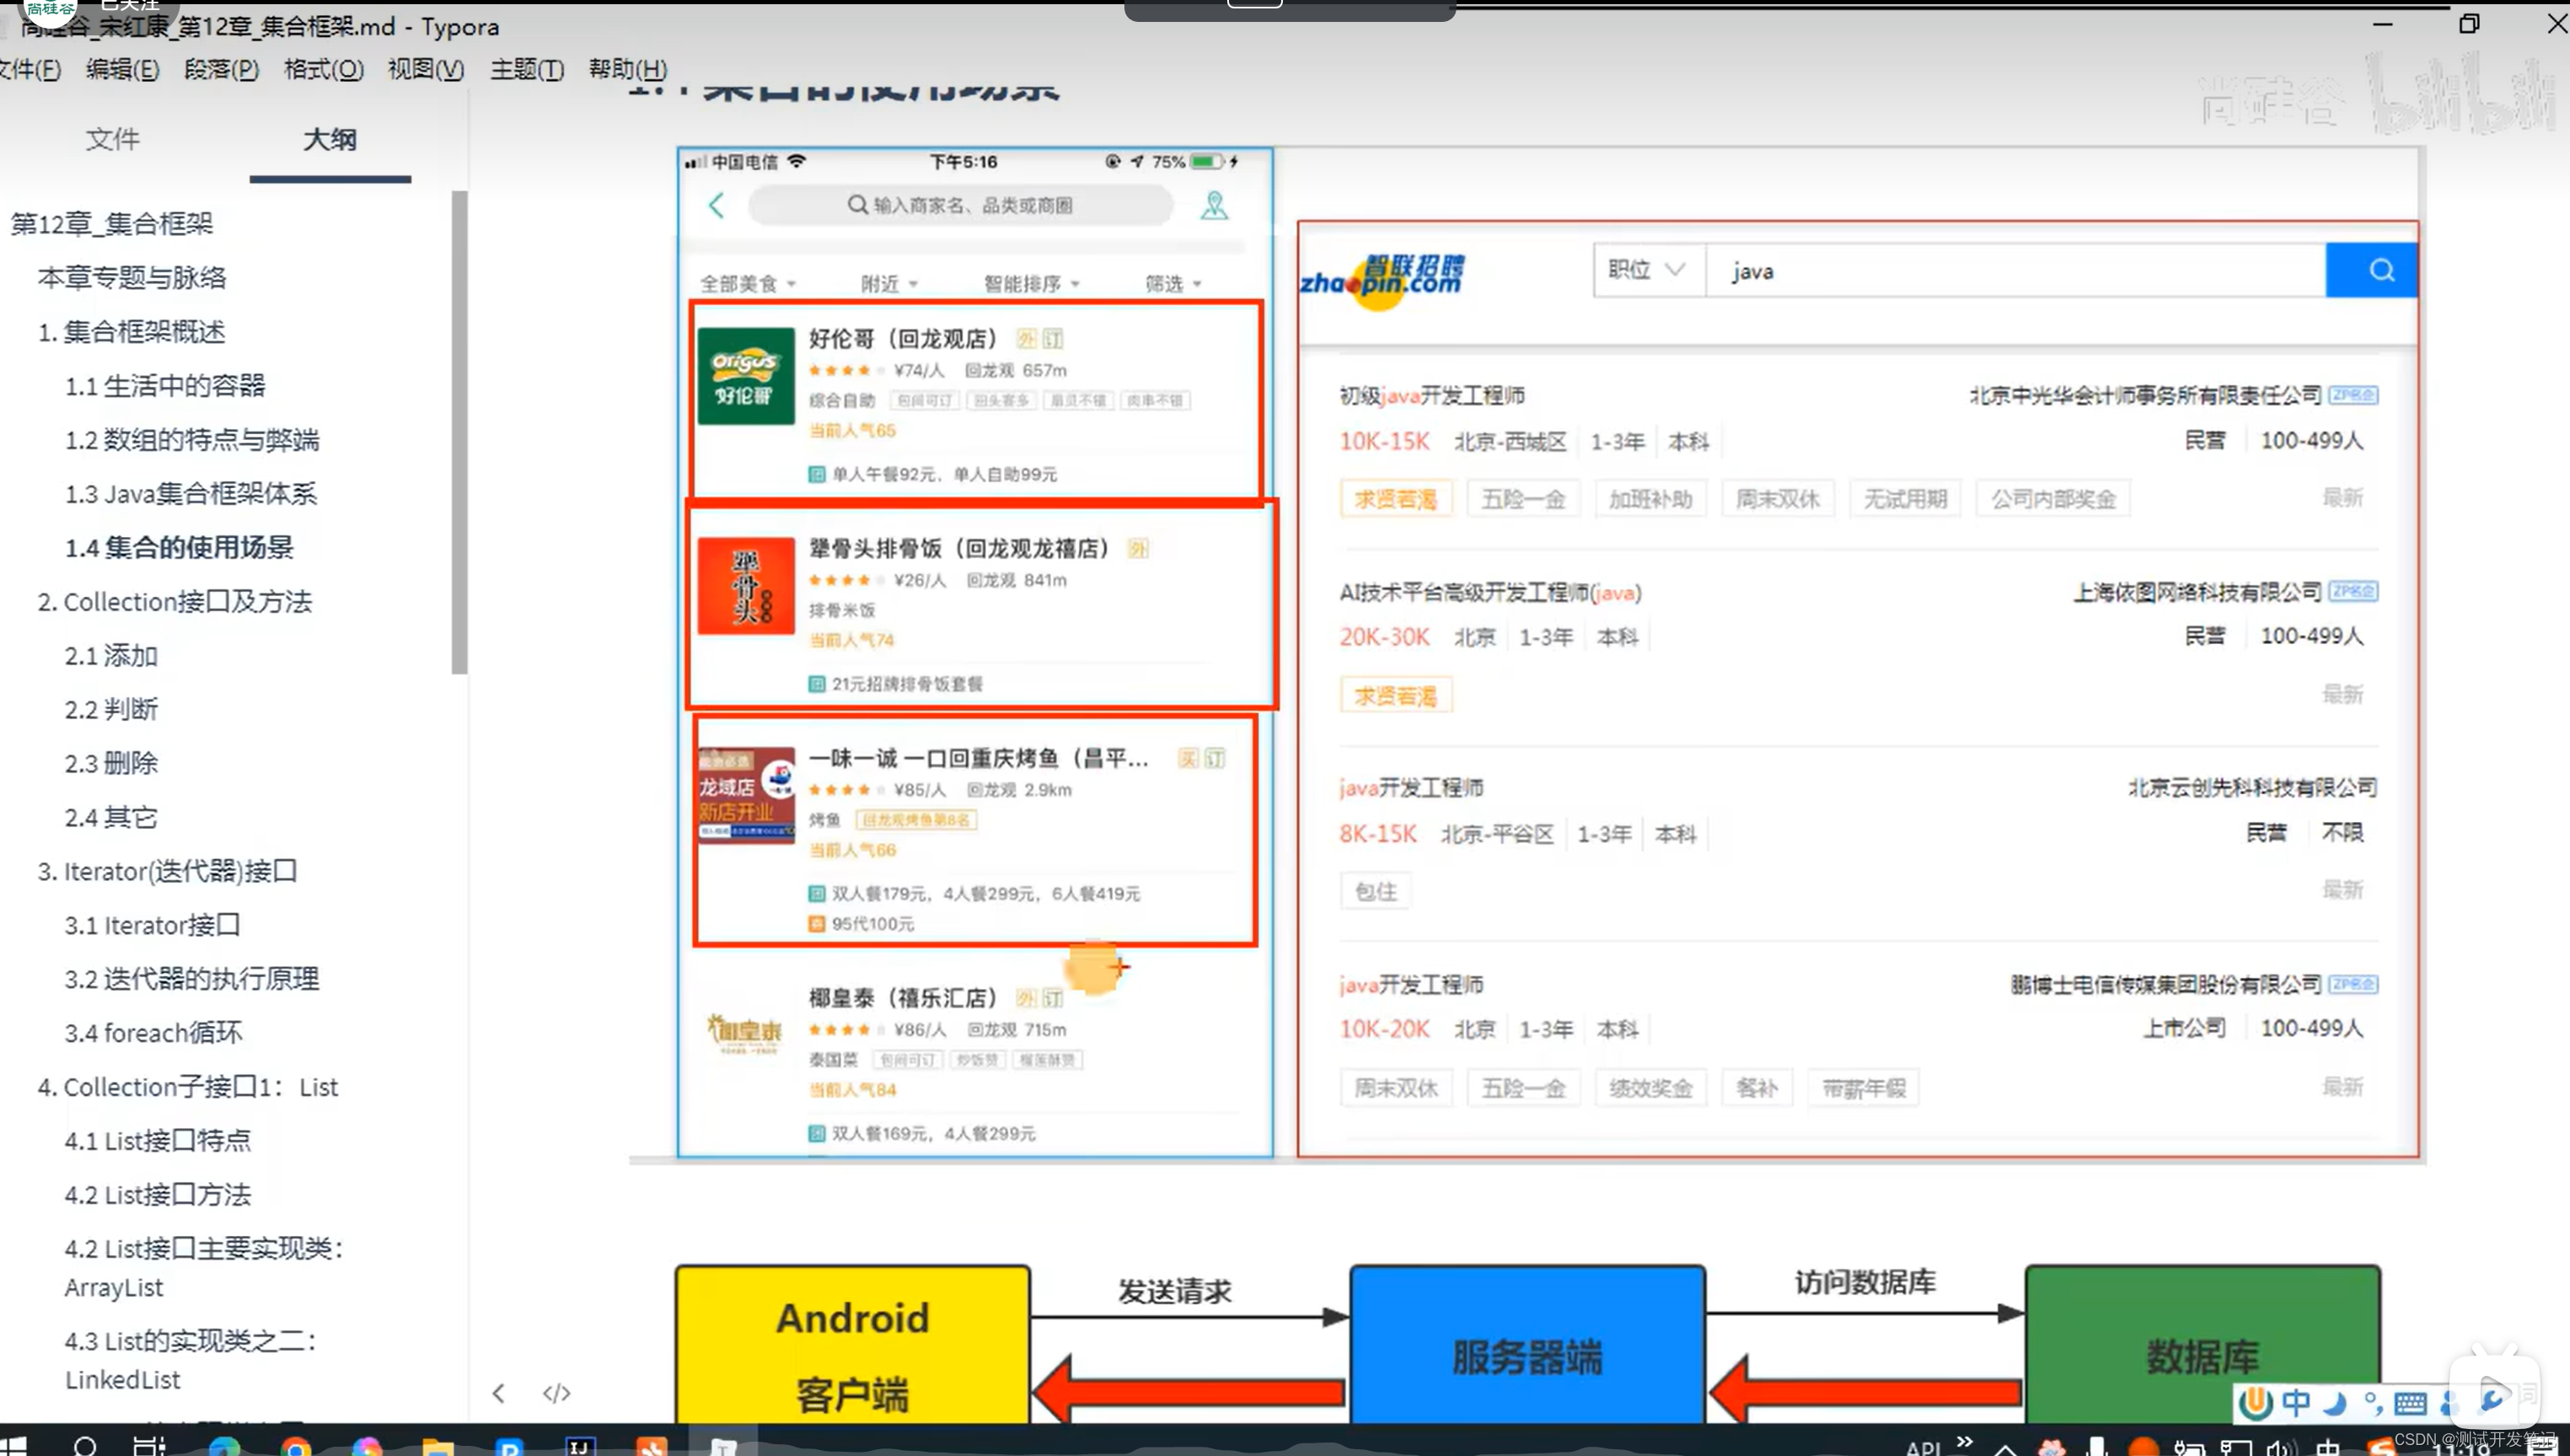2570x1456 pixels.
Task: Jump to 3. Iterator(迭代器)接口 in outline
Action: coord(168,872)
